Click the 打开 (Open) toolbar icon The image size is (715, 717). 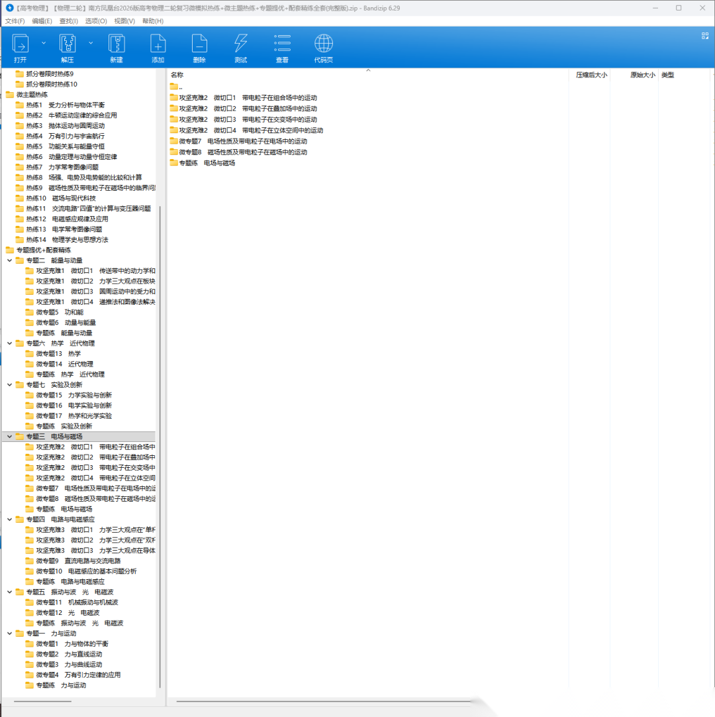point(20,44)
